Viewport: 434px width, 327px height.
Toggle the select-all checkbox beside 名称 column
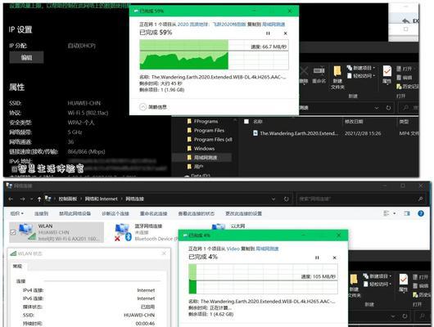tap(246, 121)
